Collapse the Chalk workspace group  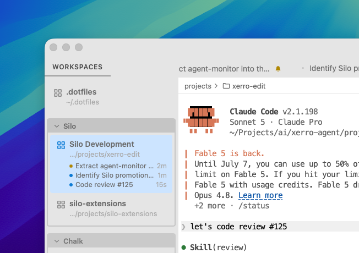(57, 241)
